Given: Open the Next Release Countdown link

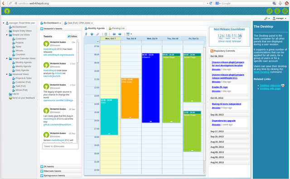Looking at the screenshot, I should (x=229, y=29).
